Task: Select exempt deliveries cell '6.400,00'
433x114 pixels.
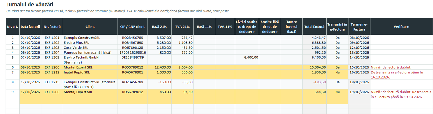Action: (x=247, y=60)
